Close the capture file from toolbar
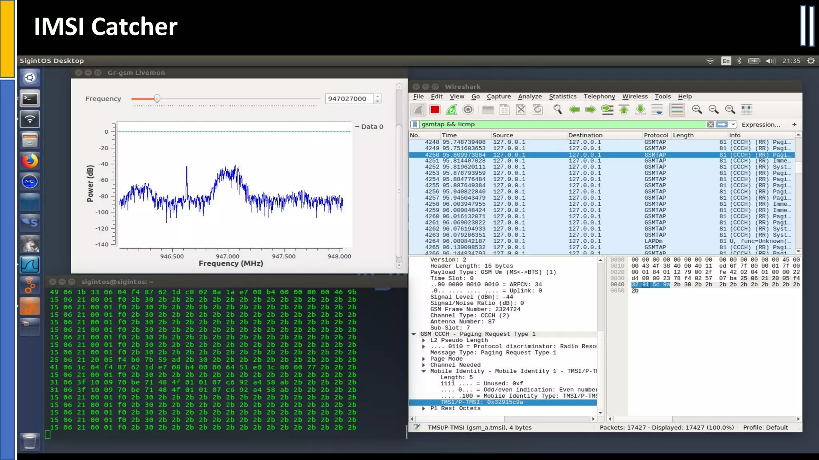The width and height of the screenshot is (819, 460). tap(521, 109)
